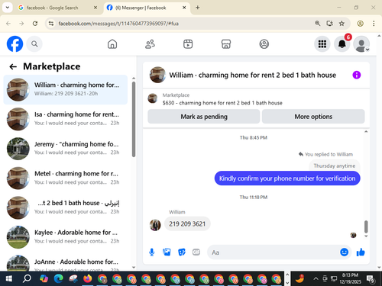Open Facebook search magnifier
The width and height of the screenshot is (382, 286).
pyautogui.click(x=34, y=44)
